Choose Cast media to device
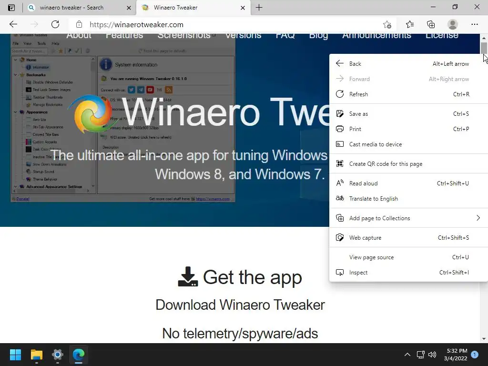 click(x=408, y=144)
